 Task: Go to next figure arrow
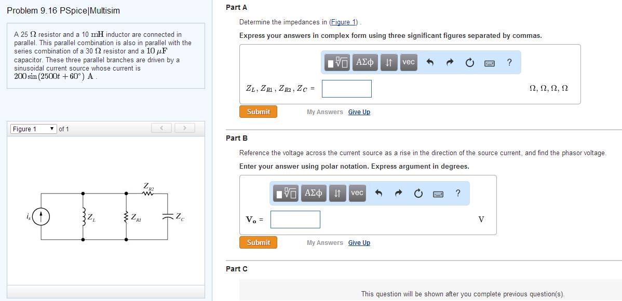pos(184,128)
